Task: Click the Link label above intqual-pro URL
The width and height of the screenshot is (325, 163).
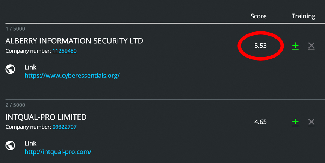Action: click(x=30, y=144)
